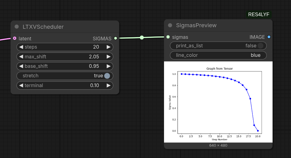This screenshot has height=158, width=291.
Task: Click the IMAGE output label
Action: click(x=257, y=37)
